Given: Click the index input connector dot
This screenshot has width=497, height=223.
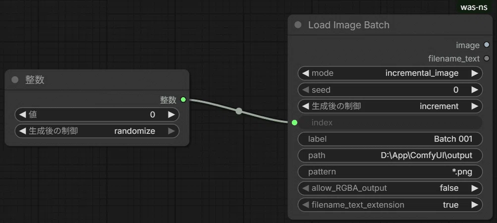Looking at the screenshot, I should click(294, 122).
